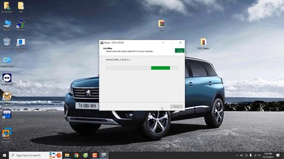The width and height of the screenshot is (284, 159).
Task: Click the 'Installing' heading text
Action: [107, 48]
